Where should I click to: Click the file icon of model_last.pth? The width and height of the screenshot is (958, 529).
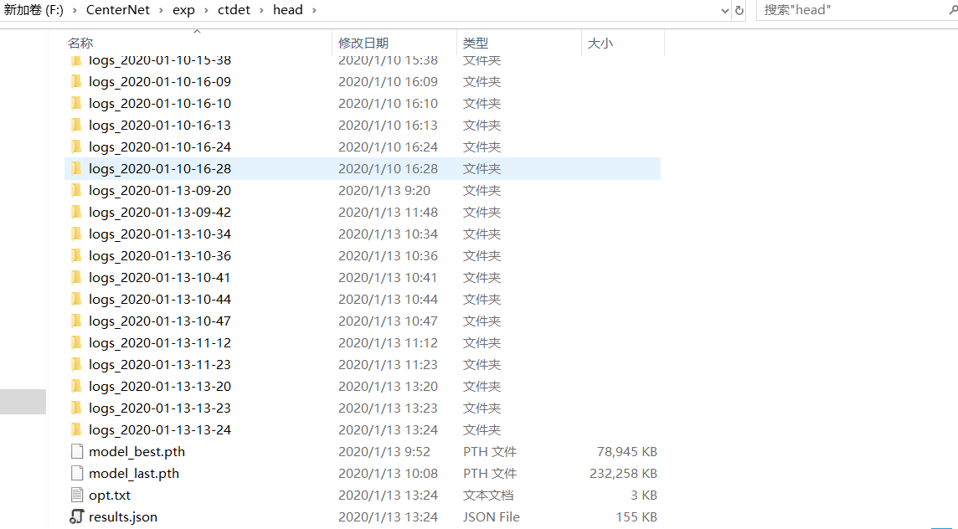pos(77,473)
